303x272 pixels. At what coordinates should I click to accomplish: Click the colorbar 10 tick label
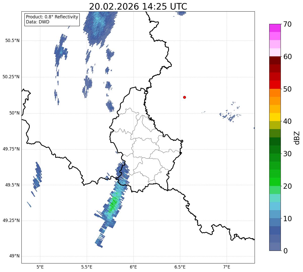pos(287,219)
